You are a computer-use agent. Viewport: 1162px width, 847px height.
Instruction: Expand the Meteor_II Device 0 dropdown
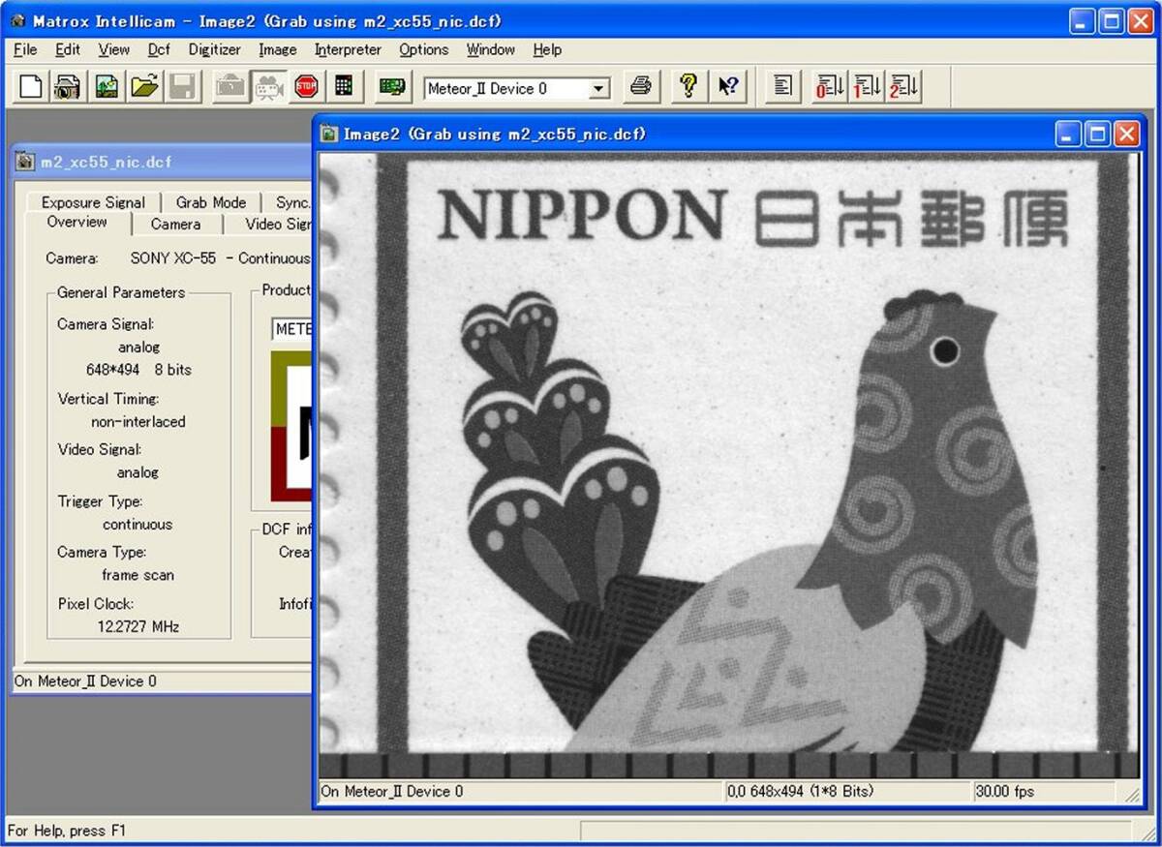pyautogui.click(x=599, y=89)
